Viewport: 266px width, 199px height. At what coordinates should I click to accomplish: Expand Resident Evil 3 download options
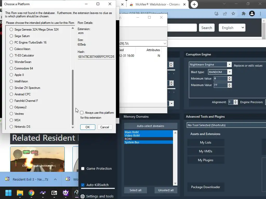tap(55, 179)
